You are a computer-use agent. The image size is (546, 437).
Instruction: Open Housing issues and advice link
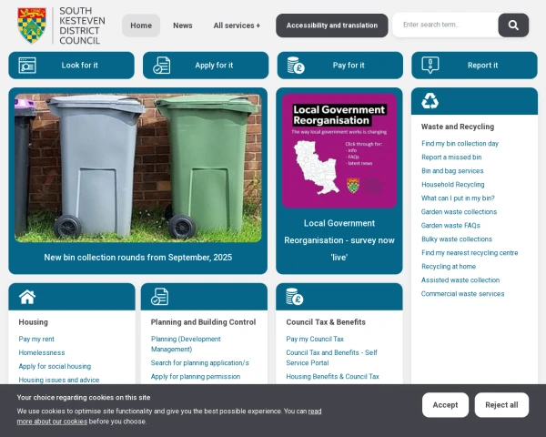pyautogui.click(x=59, y=380)
